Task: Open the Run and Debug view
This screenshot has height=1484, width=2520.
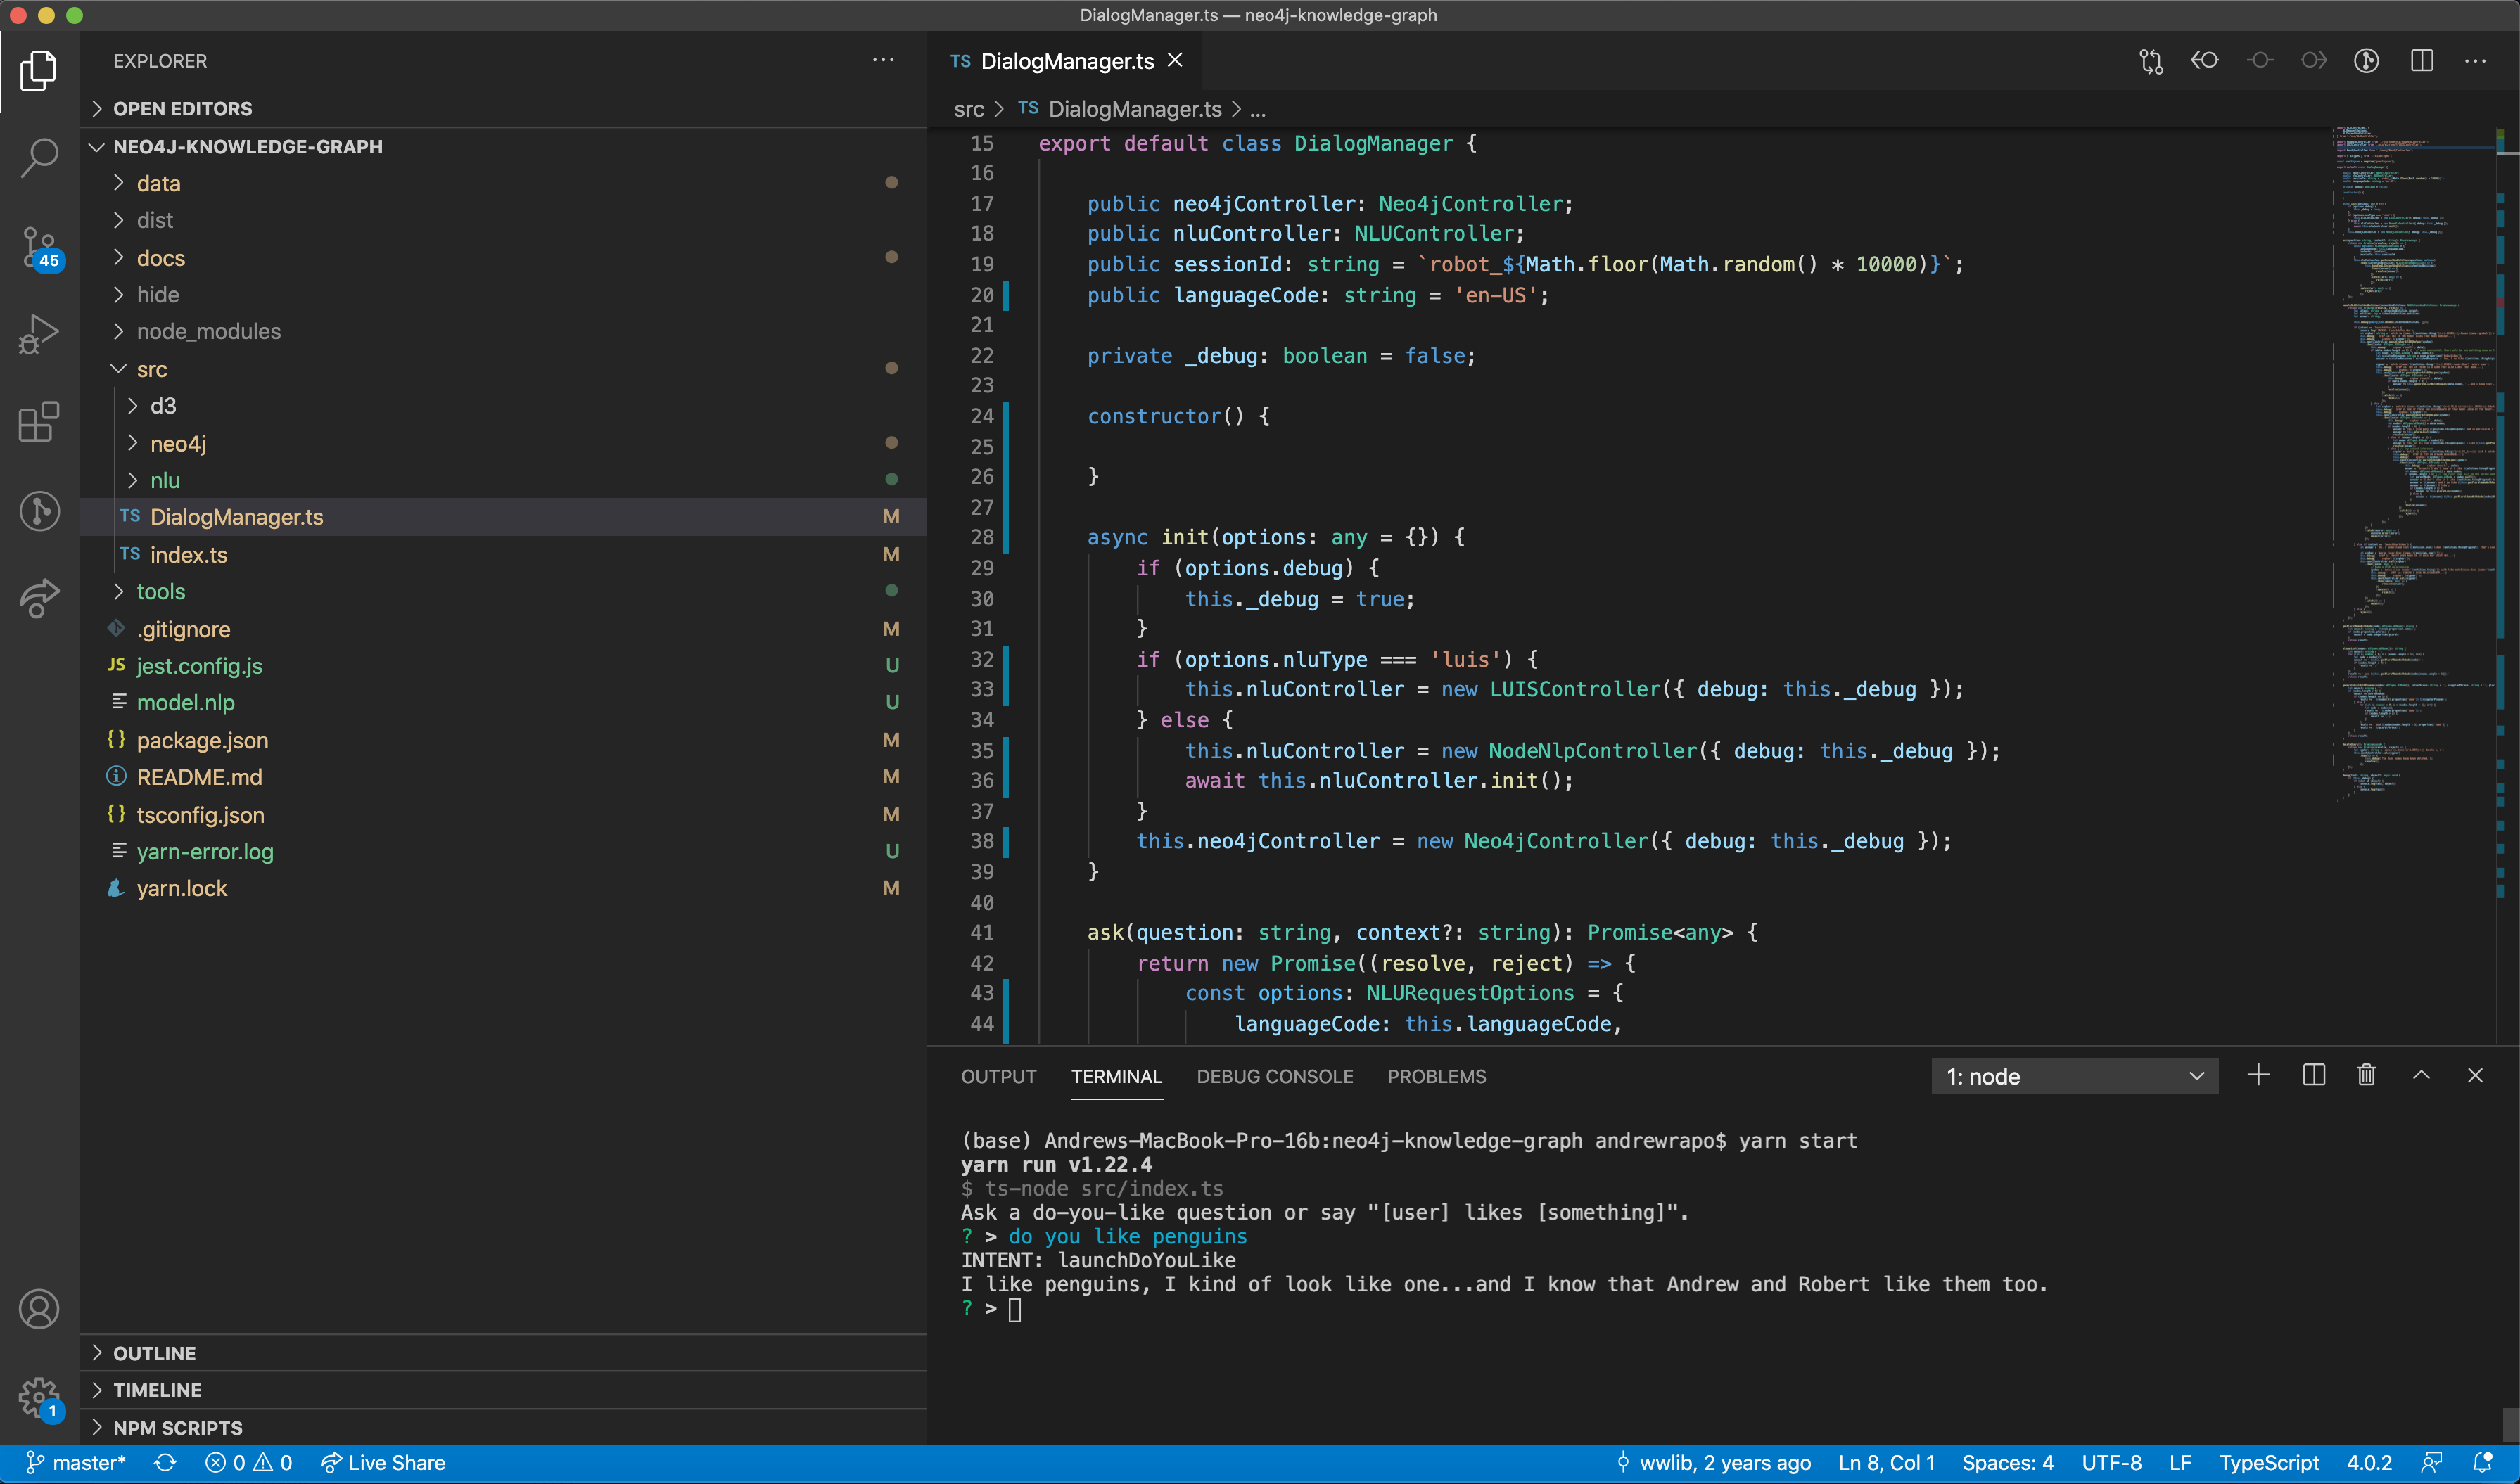Action: tap(39, 334)
